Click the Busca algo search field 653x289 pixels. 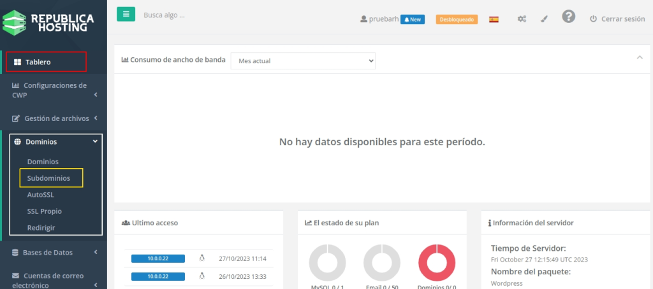point(191,15)
